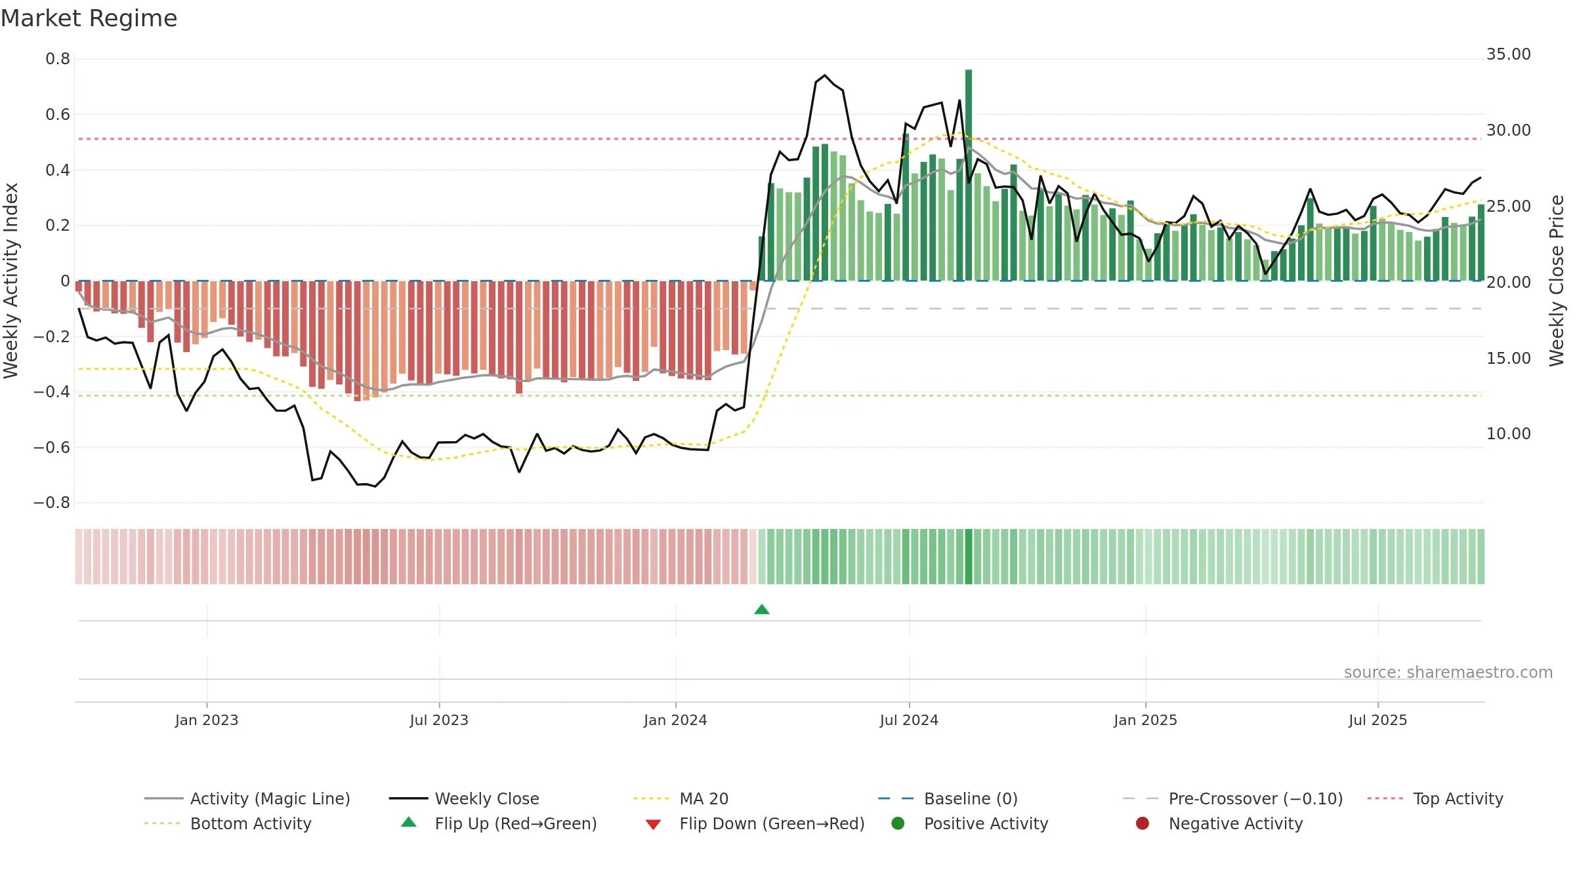Click the Jan 2024 x-axis label
Viewport: 1575px width, 885px height.
click(675, 720)
